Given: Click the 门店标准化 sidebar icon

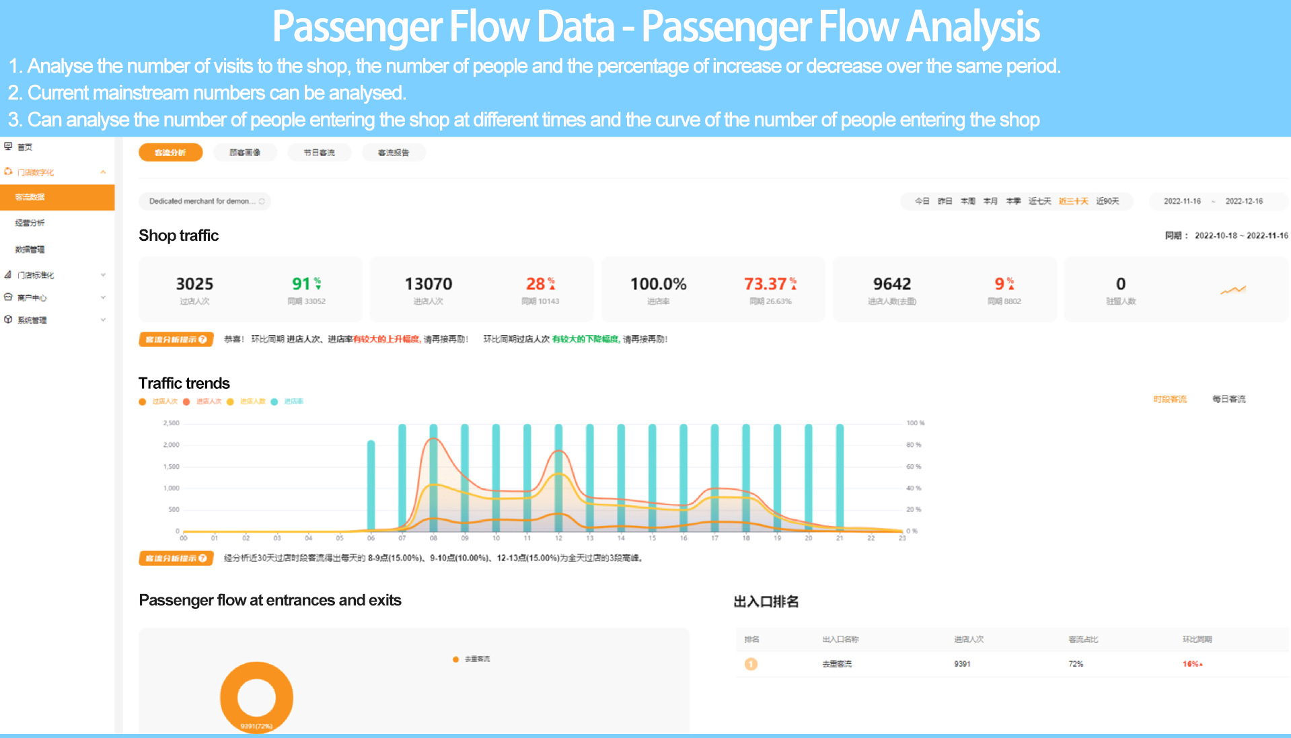Looking at the screenshot, I should coord(8,274).
